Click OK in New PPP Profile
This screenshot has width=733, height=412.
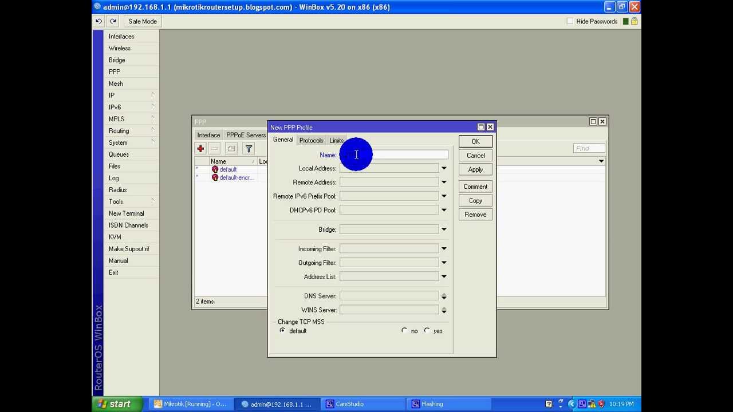point(475,141)
